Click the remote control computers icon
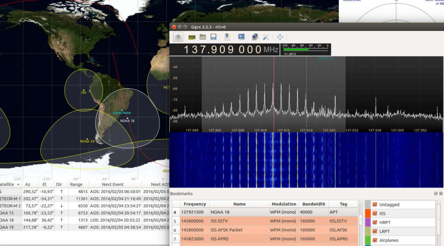 click(255, 37)
